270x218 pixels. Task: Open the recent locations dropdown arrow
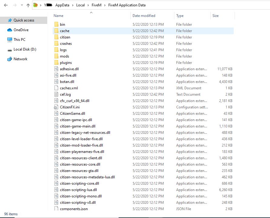coord(22,5)
